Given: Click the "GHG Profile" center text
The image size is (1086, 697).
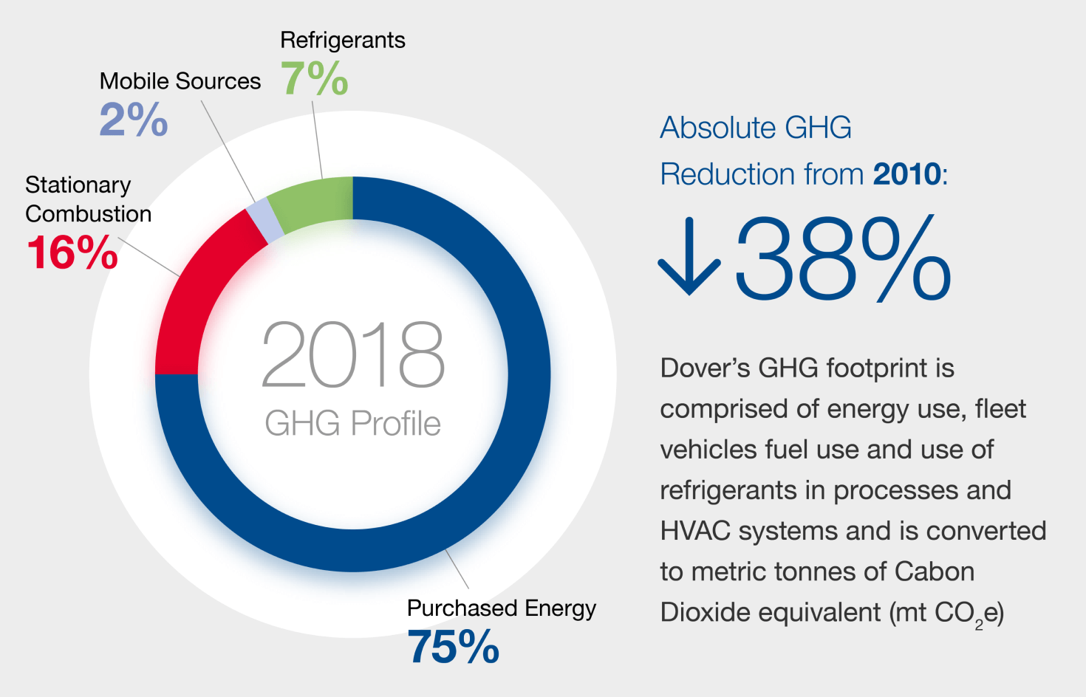Looking at the screenshot, I should (352, 424).
